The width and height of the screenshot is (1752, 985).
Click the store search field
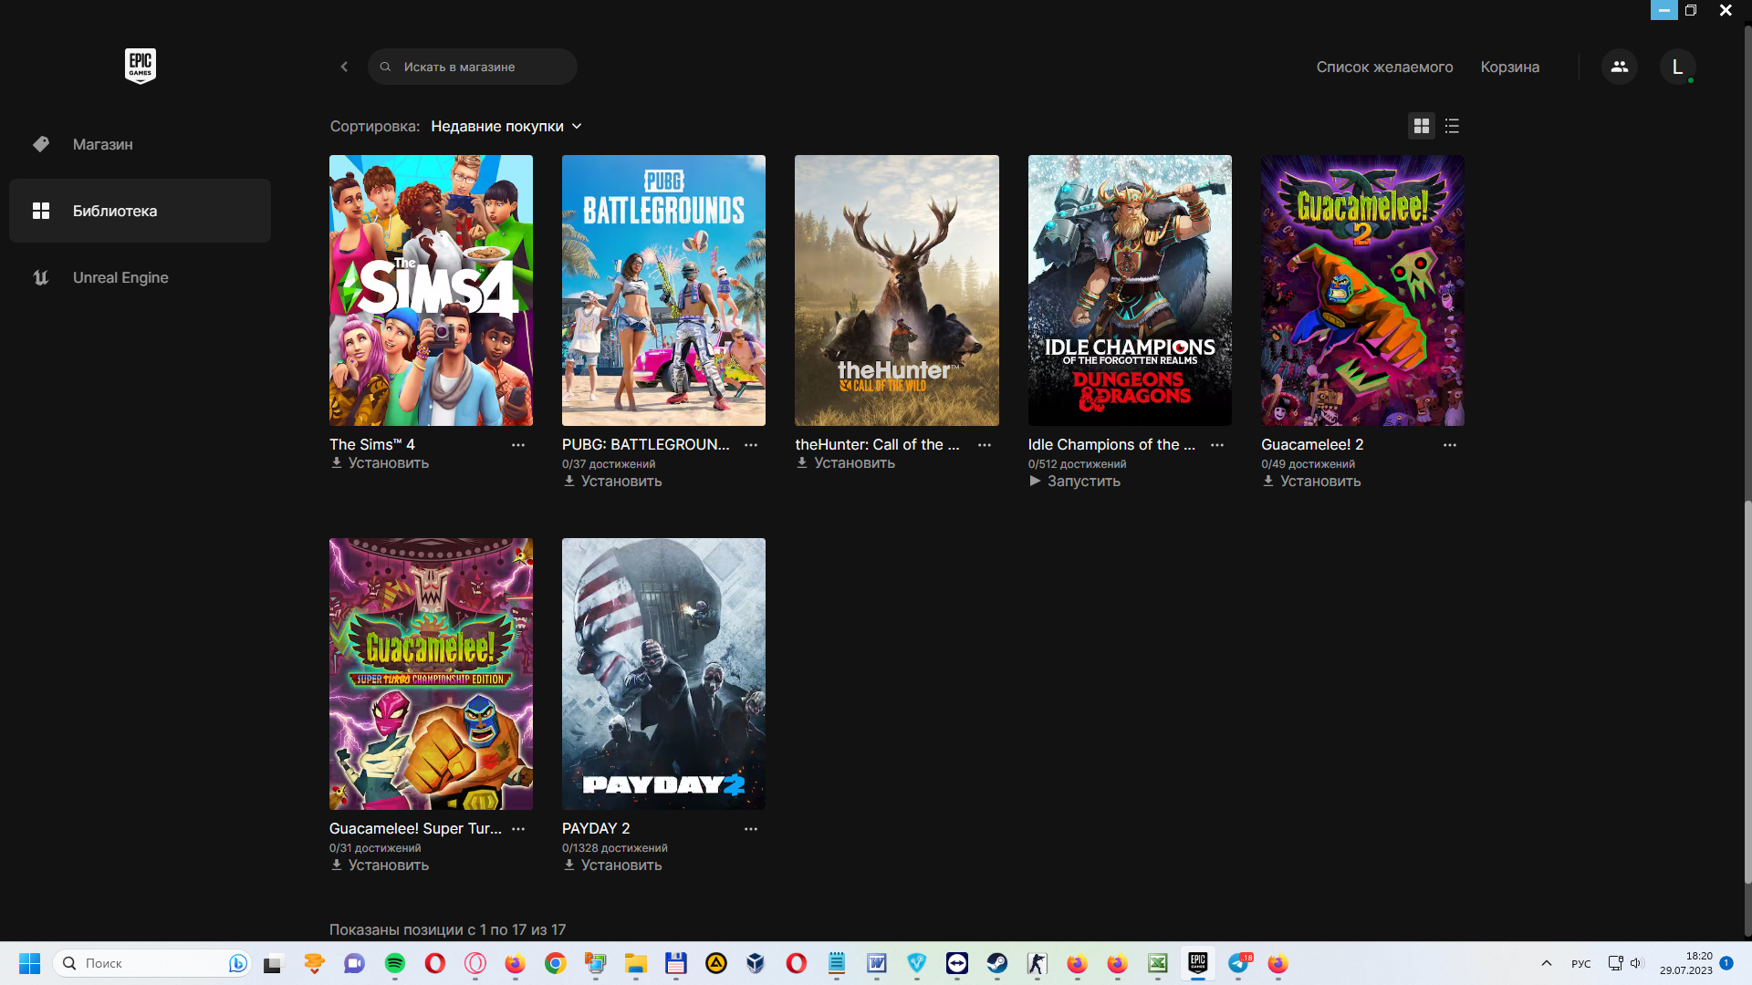coord(472,67)
